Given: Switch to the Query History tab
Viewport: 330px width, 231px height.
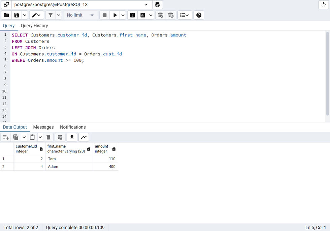Looking at the screenshot, I should pyautogui.click(x=34, y=26).
